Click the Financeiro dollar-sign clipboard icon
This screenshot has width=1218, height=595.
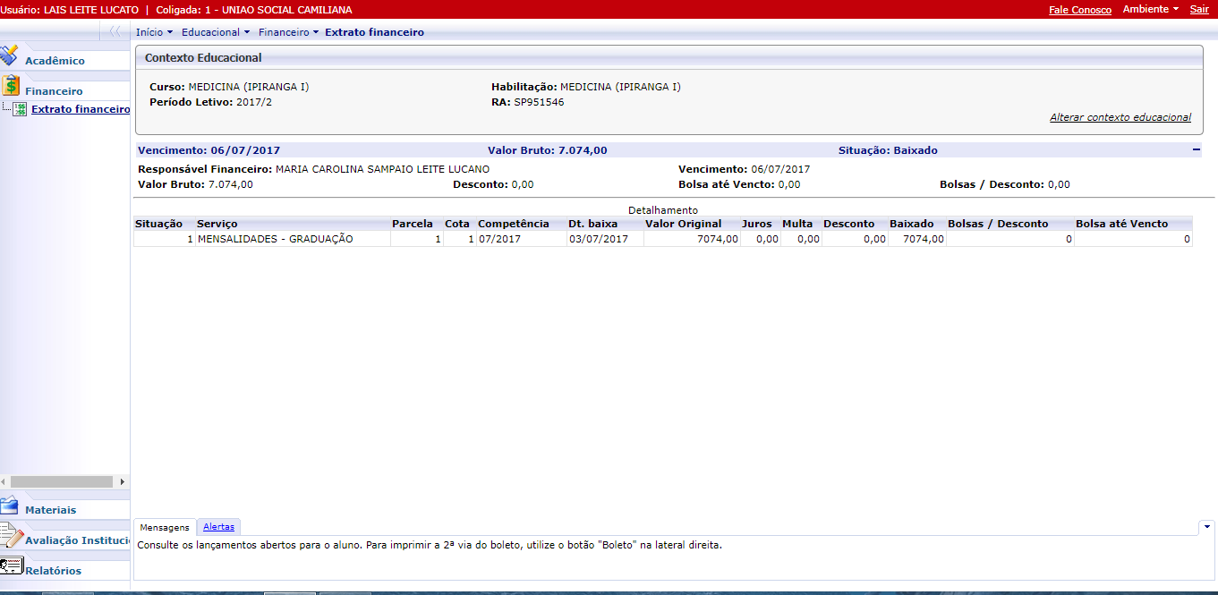11,86
